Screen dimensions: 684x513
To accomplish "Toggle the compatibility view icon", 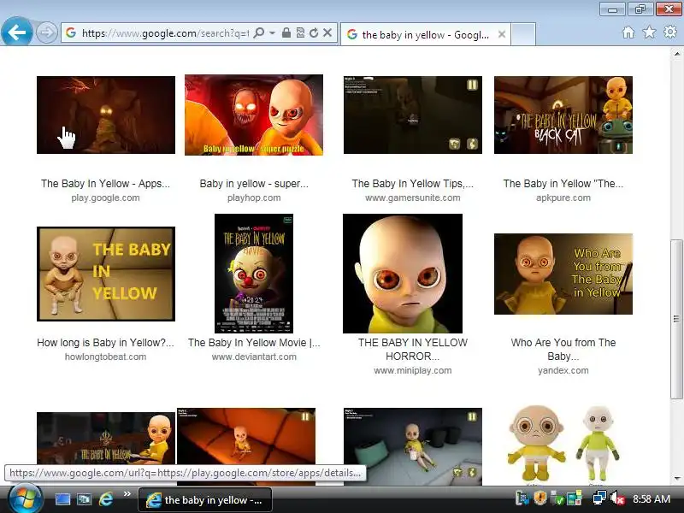I will tap(300, 32).
